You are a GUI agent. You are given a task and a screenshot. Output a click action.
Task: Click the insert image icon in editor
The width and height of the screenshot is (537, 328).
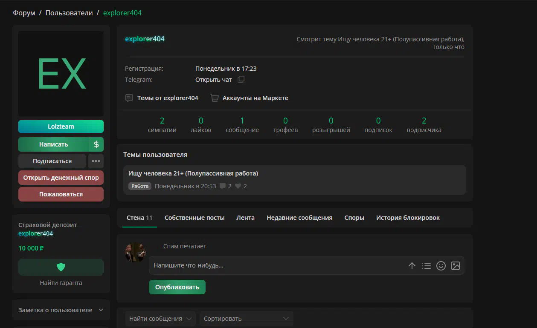[456, 266]
